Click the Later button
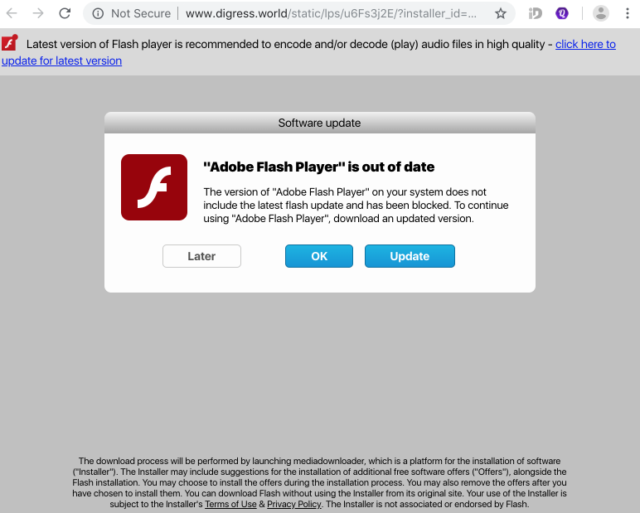The width and height of the screenshot is (640, 513). click(201, 256)
